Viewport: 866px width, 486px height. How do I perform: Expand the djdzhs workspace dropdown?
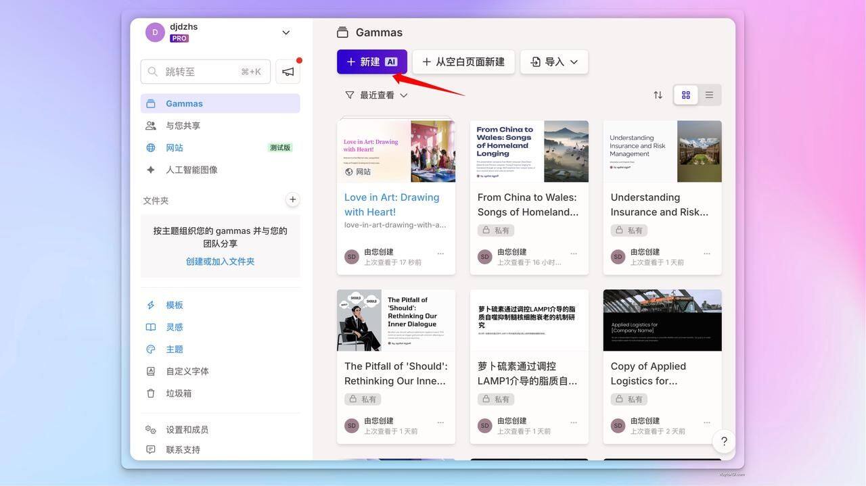(x=286, y=32)
